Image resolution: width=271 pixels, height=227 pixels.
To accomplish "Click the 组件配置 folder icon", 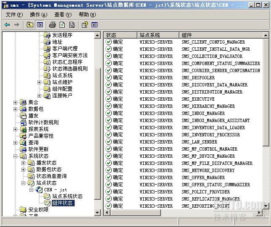I will click(x=47, y=89).
